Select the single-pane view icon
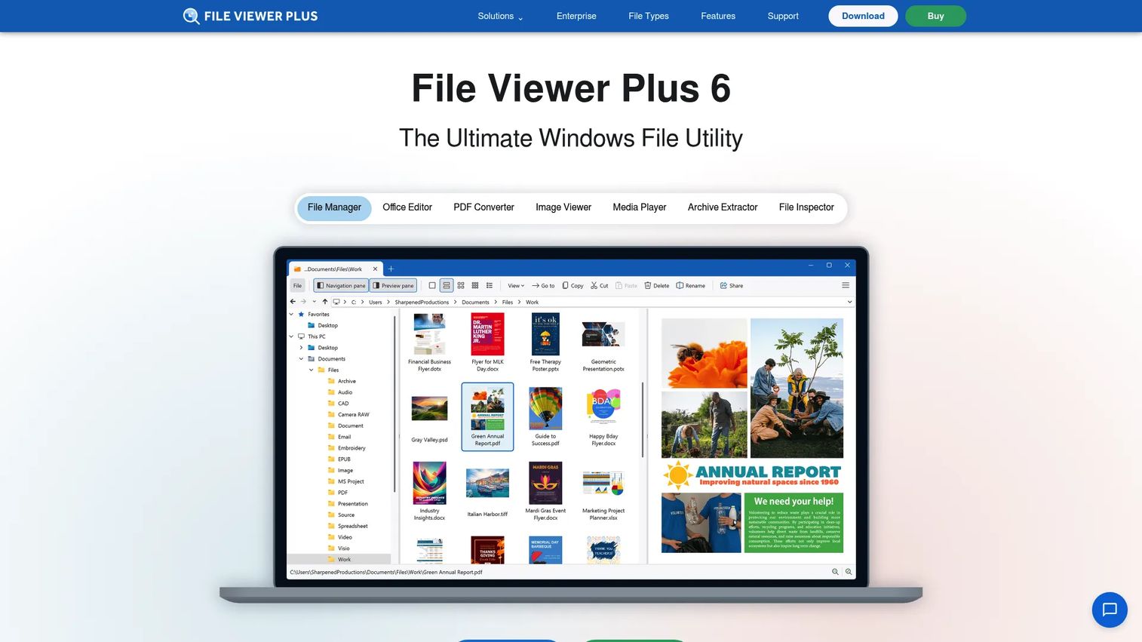The height and width of the screenshot is (642, 1142). 432,286
